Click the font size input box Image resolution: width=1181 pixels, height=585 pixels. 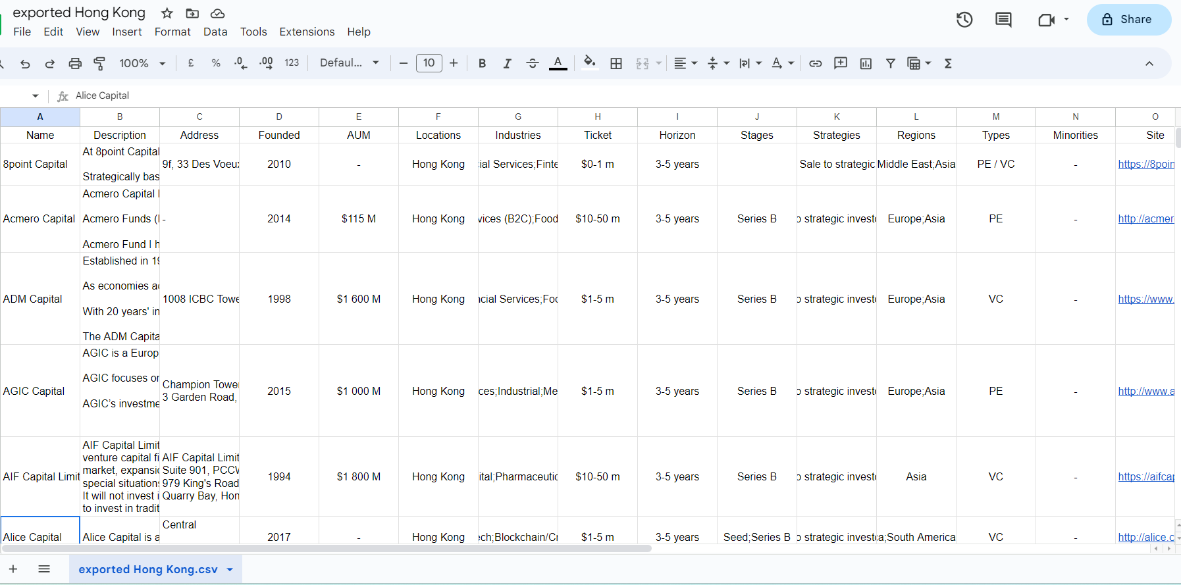point(429,63)
